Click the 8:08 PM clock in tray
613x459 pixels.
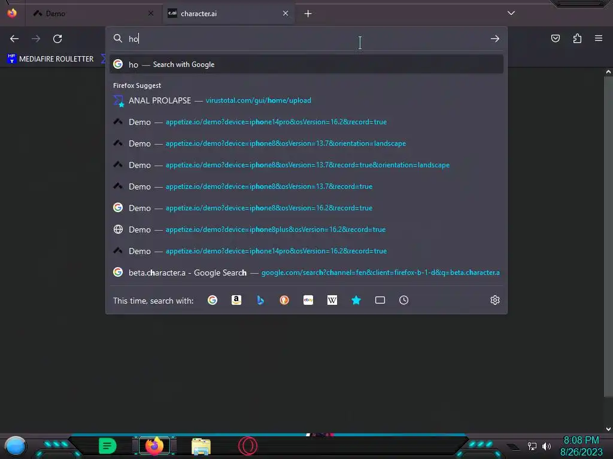pyautogui.click(x=581, y=440)
